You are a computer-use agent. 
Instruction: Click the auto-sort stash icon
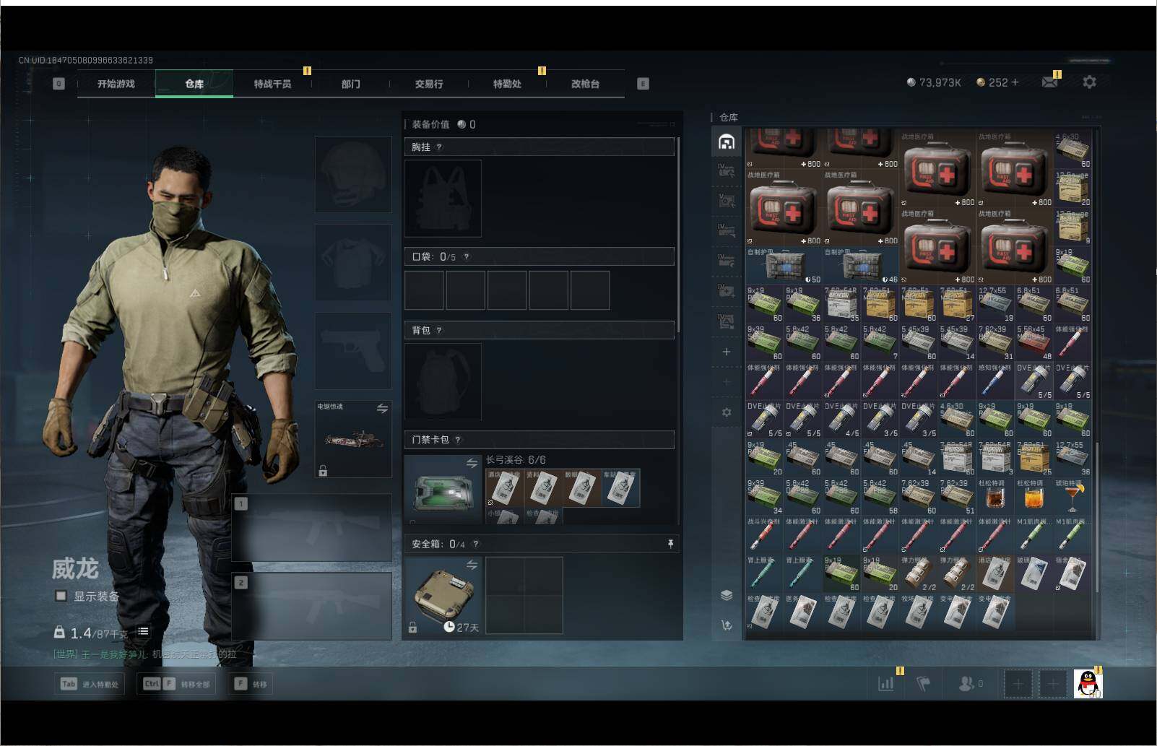pos(727,625)
